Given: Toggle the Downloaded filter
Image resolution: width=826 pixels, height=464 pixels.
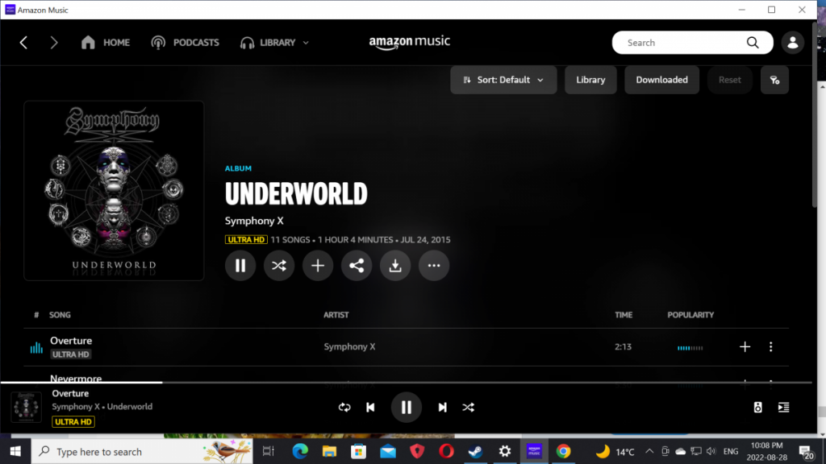Looking at the screenshot, I should coord(661,80).
